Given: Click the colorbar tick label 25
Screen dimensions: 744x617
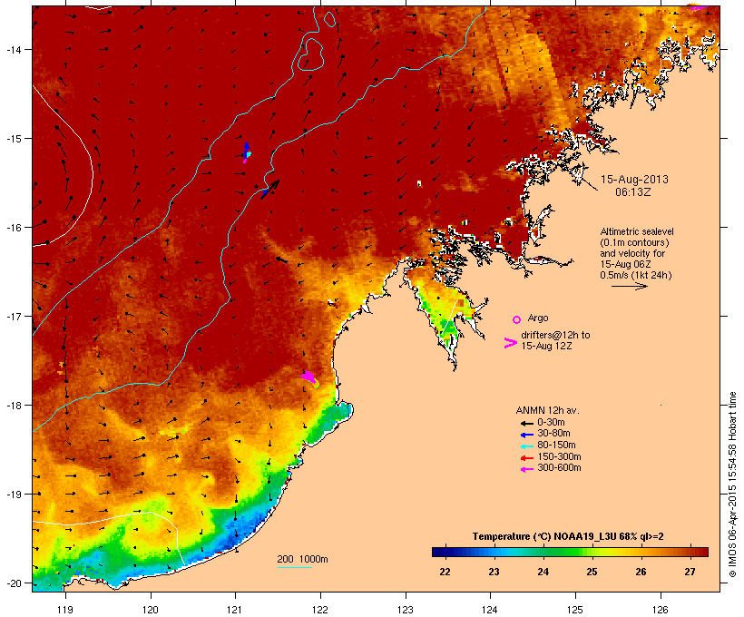Looking at the screenshot, I should click(x=592, y=572).
